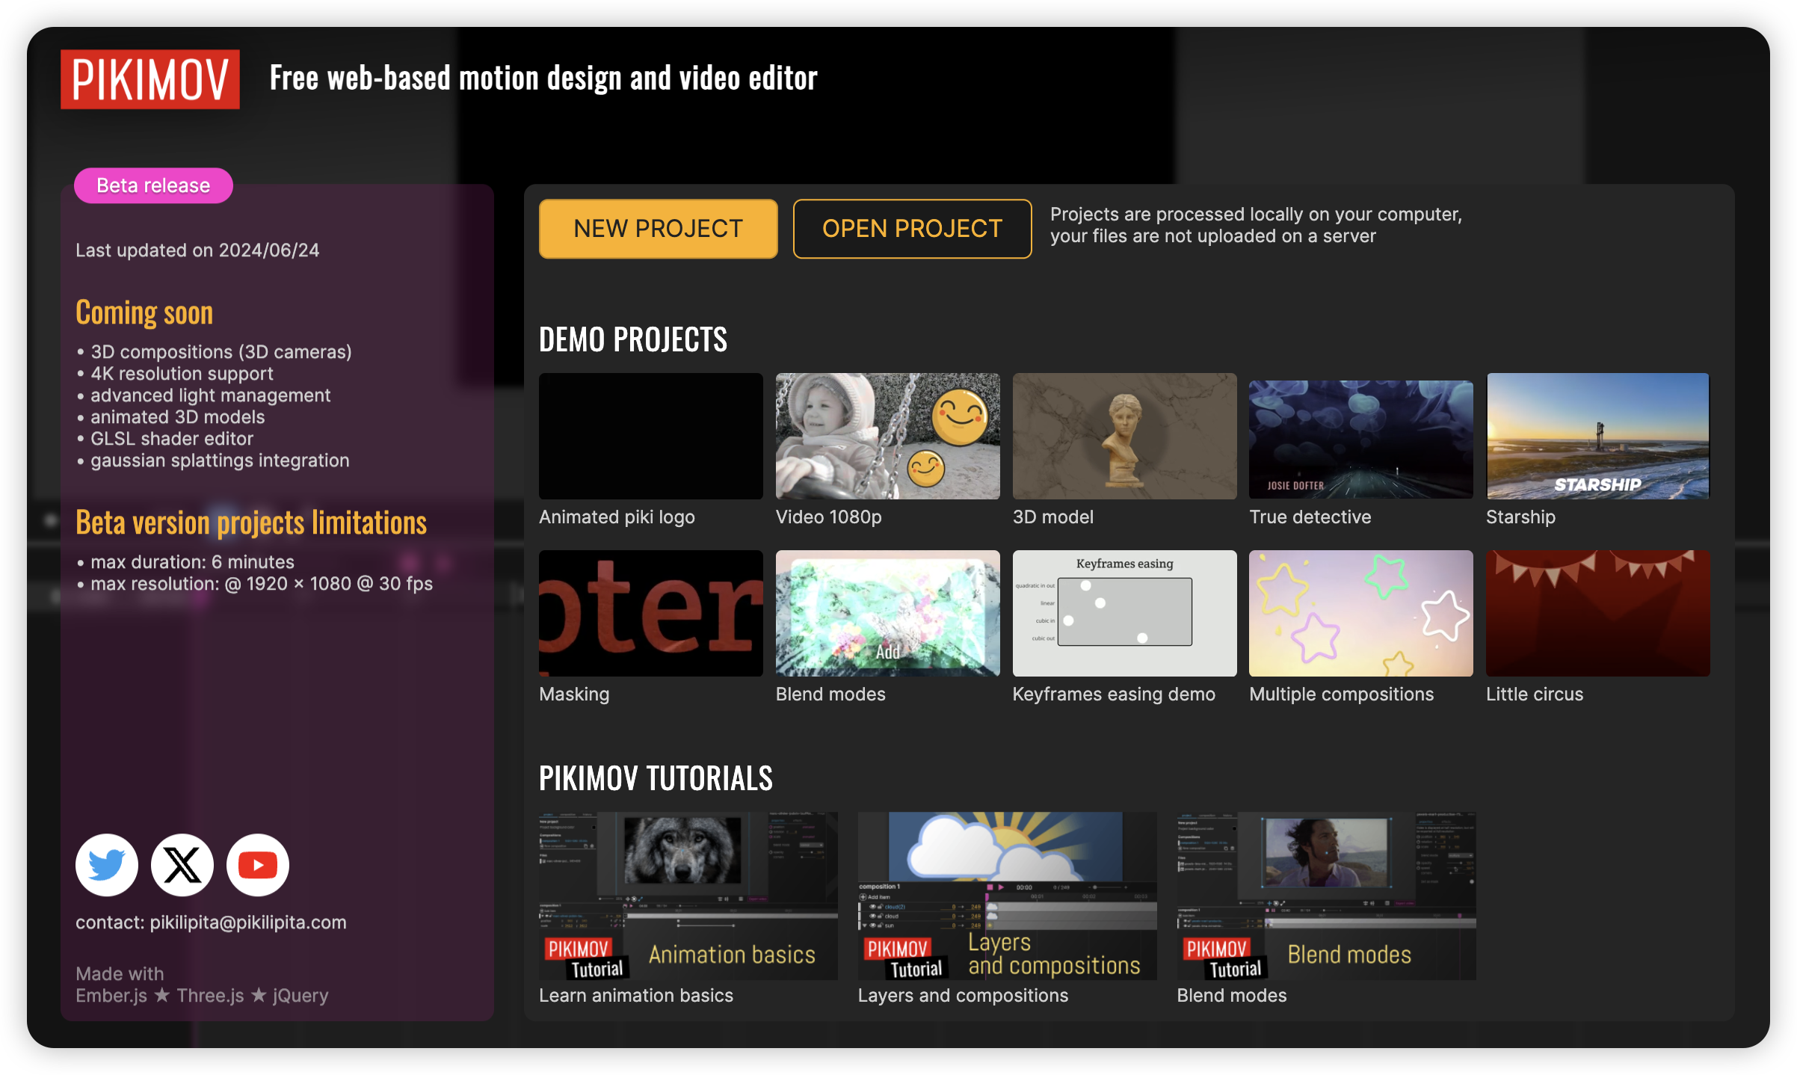Open the Video 1080p demo thumbnail
Image resolution: width=1797 pixels, height=1075 pixels.
[887, 436]
